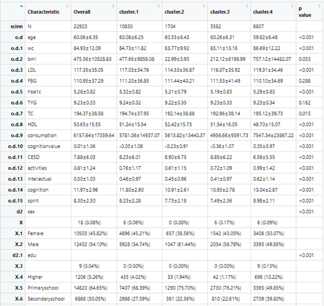This screenshot has width=324, height=306.
Task: Select the 'scinn' row name
Action: (16, 26)
